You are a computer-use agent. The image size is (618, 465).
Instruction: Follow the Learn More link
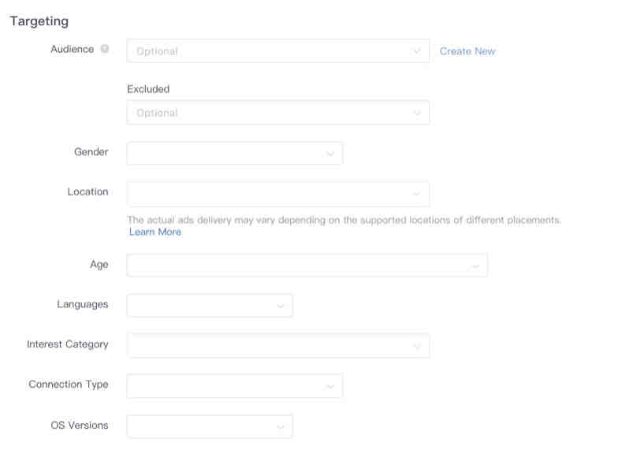(x=155, y=232)
